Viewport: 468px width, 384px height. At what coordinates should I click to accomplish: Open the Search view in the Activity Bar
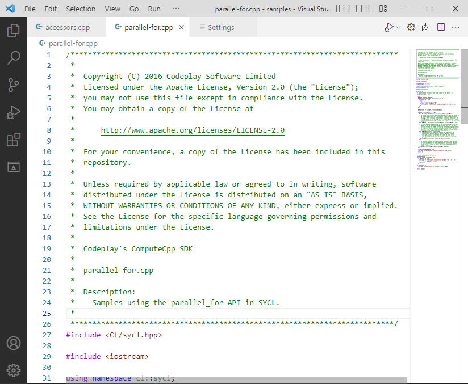[14, 57]
